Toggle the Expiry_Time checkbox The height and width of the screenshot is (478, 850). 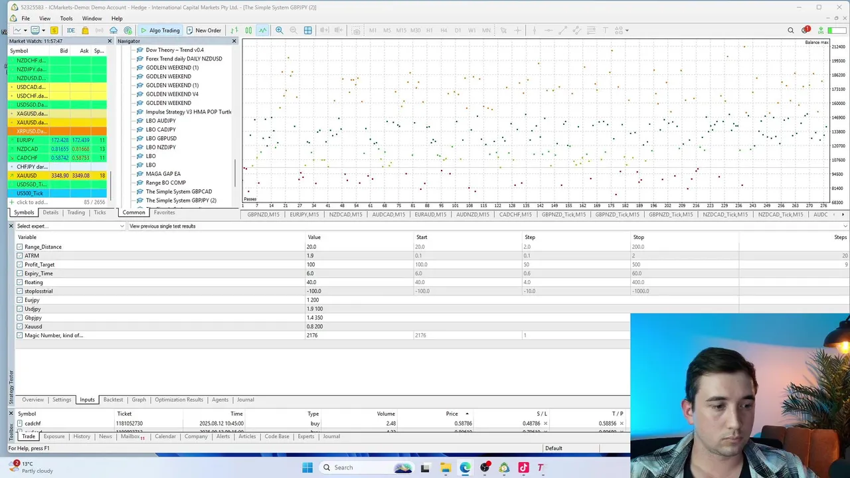tap(19, 274)
